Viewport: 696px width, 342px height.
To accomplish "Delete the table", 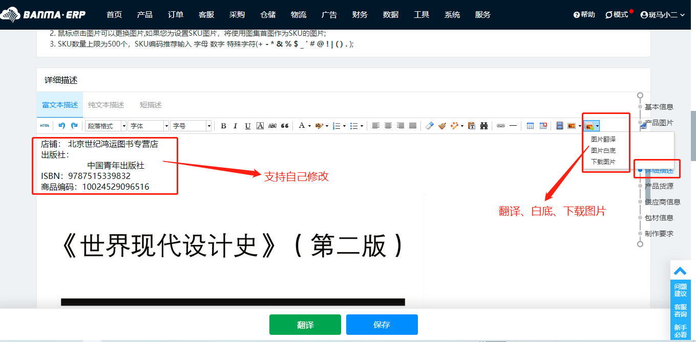I will [543, 126].
